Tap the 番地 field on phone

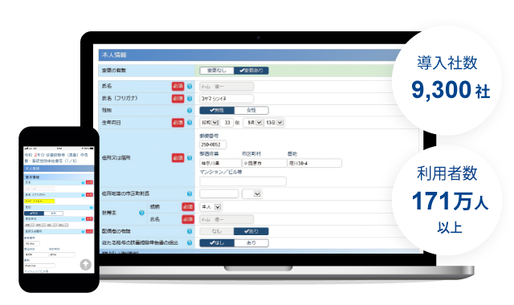pyautogui.click(x=39, y=266)
